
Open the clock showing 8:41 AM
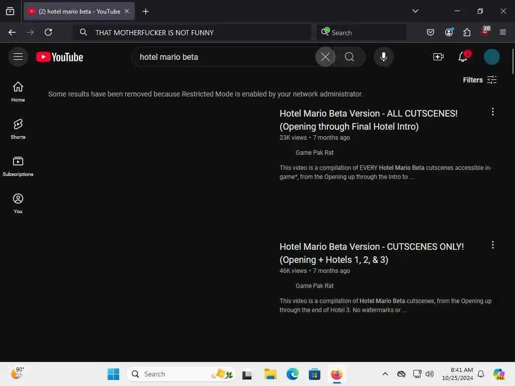tap(458, 374)
